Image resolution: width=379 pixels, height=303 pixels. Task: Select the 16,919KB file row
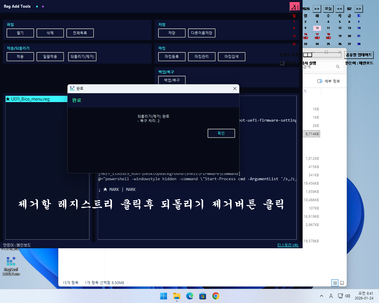tap(311, 217)
